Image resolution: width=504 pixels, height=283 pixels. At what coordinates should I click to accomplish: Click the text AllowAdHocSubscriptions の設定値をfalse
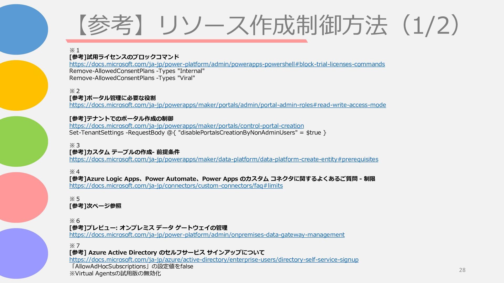click(131, 266)
